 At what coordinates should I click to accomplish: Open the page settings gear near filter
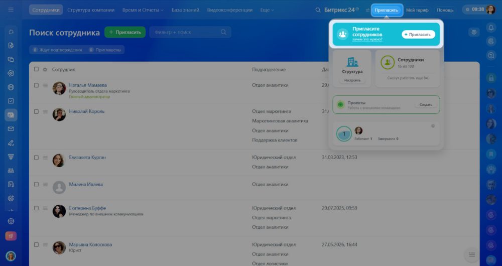coord(474,32)
